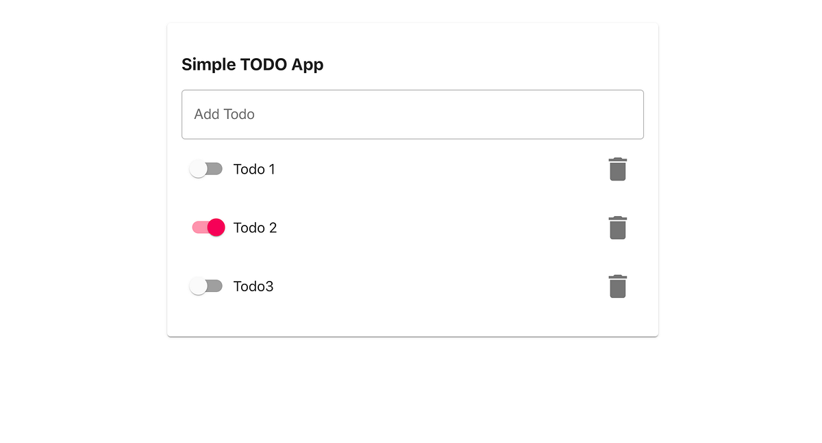Click the white knob of Todo3 switch

[x=198, y=286]
